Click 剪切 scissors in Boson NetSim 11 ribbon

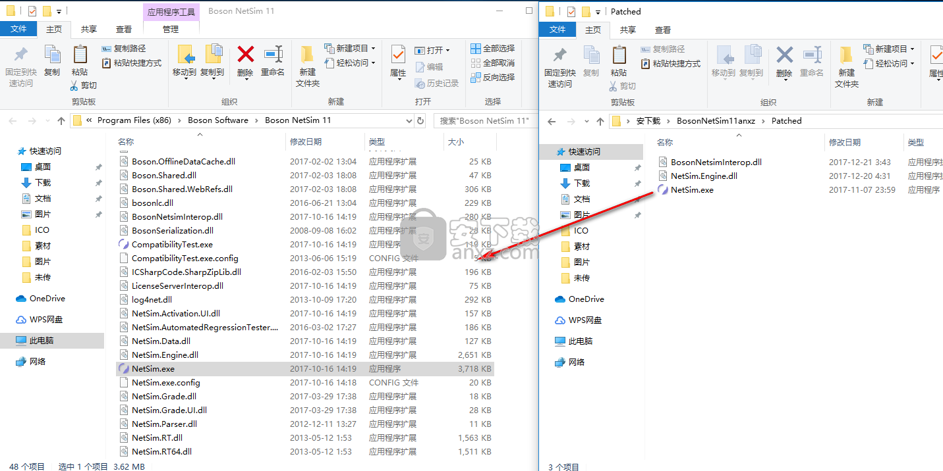point(84,86)
